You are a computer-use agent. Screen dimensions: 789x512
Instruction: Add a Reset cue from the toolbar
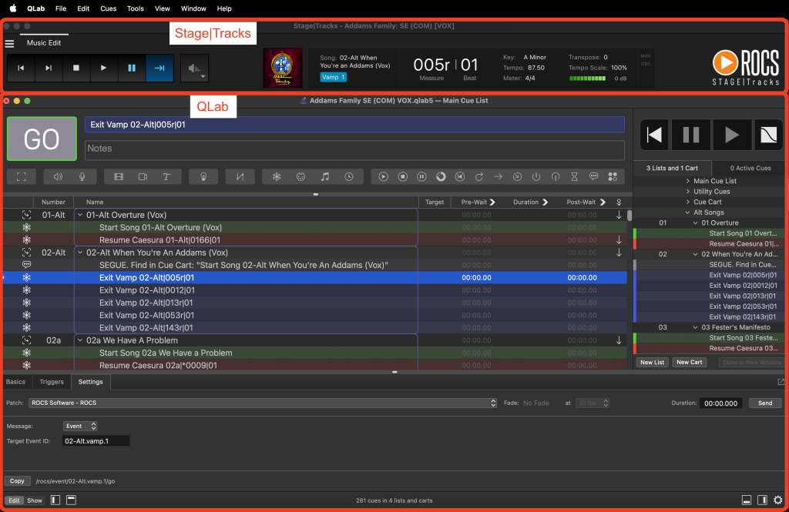tap(460, 177)
